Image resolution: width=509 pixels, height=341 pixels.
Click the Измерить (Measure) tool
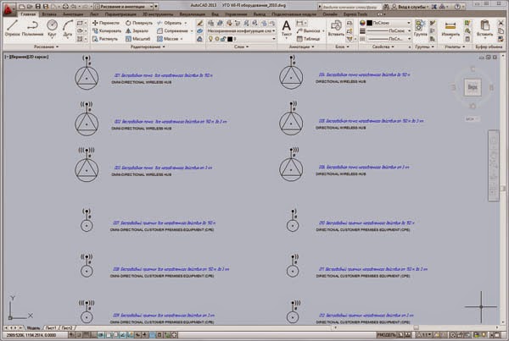(450, 28)
